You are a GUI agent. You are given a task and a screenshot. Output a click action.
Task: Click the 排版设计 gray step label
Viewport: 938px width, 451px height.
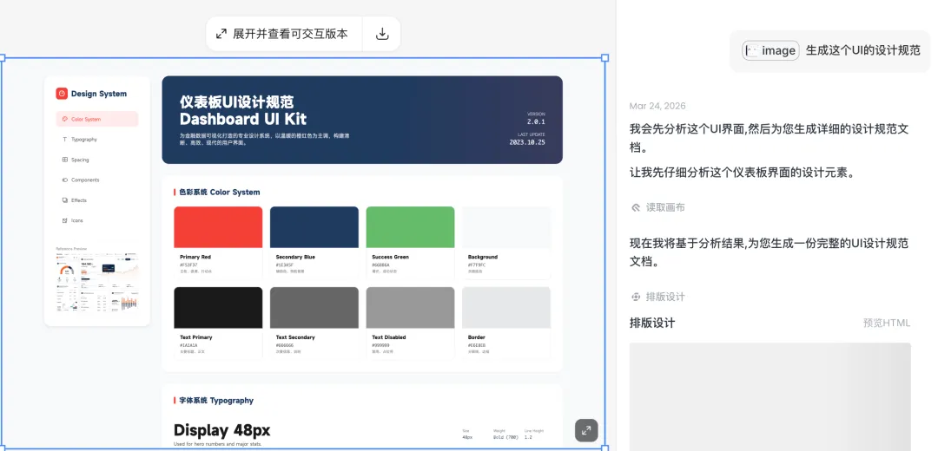[x=665, y=297]
